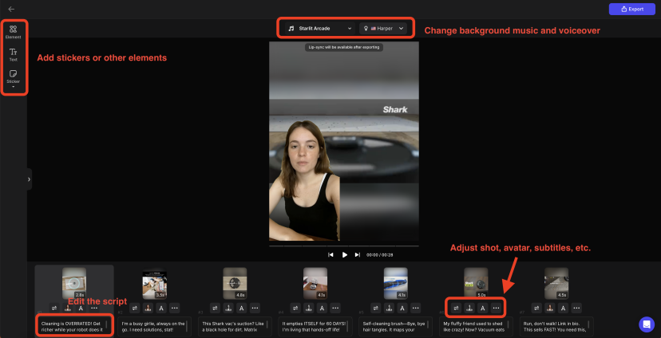The height and width of the screenshot is (338, 661).
Task: Swap the shot for scene #5
Action: point(376,309)
